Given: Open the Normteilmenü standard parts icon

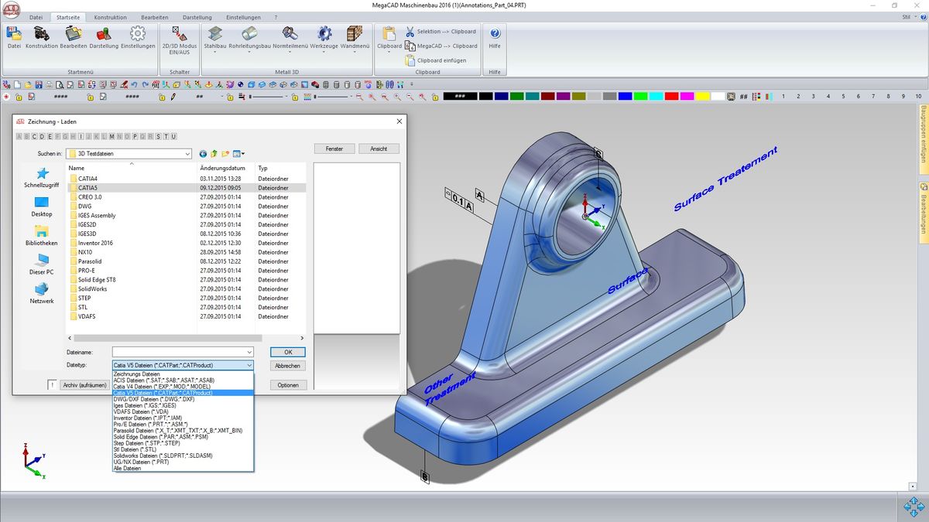Looking at the screenshot, I should [290, 36].
